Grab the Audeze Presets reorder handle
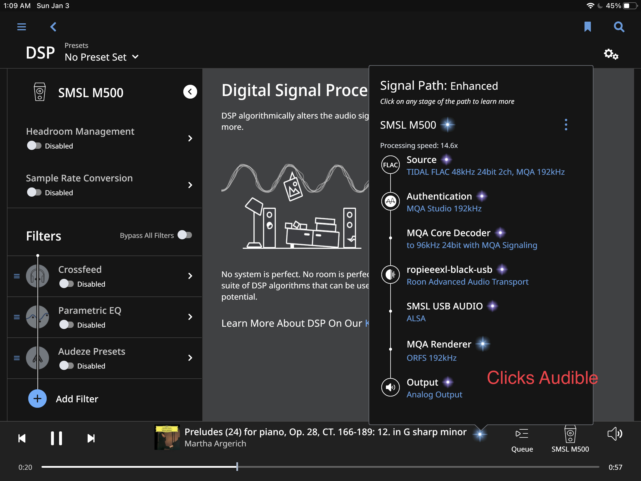The image size is (641, 481). click(x=17, y=358)
